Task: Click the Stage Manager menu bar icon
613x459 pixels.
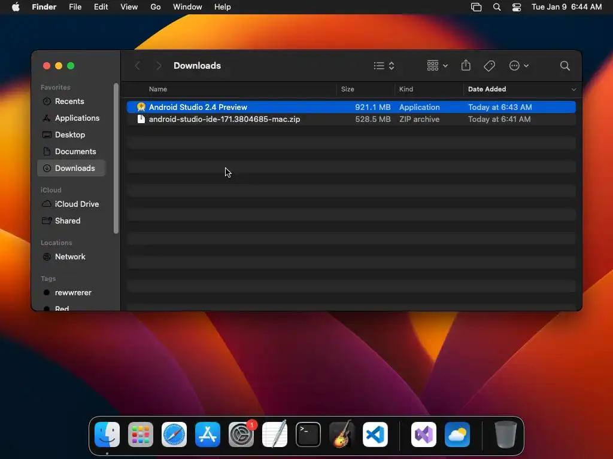Action: click(476, 7)
